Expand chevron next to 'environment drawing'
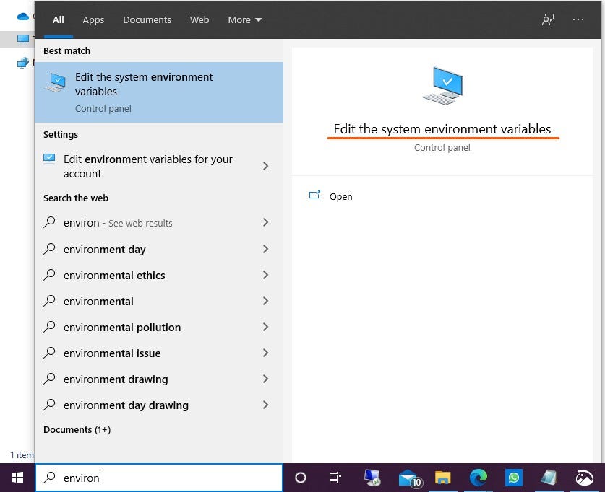This screenshot has width=605, height=492. click(x=265, y=379)
